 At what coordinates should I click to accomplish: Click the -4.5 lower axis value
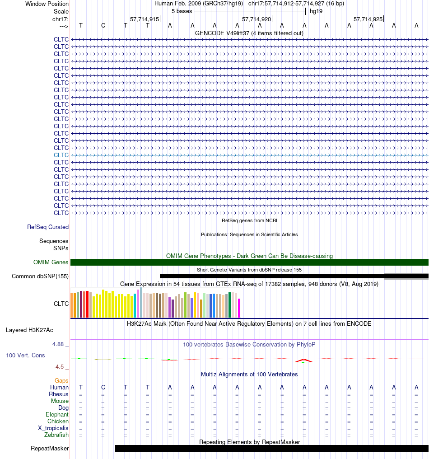pos(59,367)
